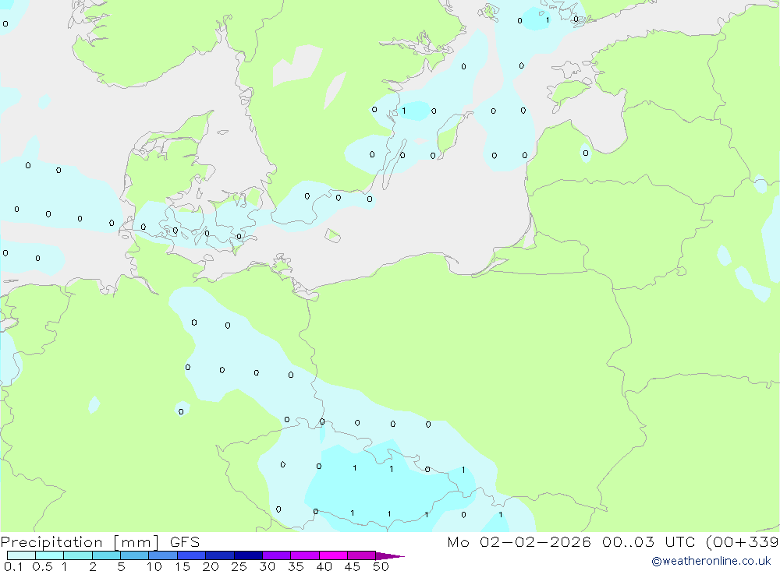The width and height of the screenshot is (780, 571).
Task: Click the 20–25 mm dark blue swatch
Action: coord(220,555)
